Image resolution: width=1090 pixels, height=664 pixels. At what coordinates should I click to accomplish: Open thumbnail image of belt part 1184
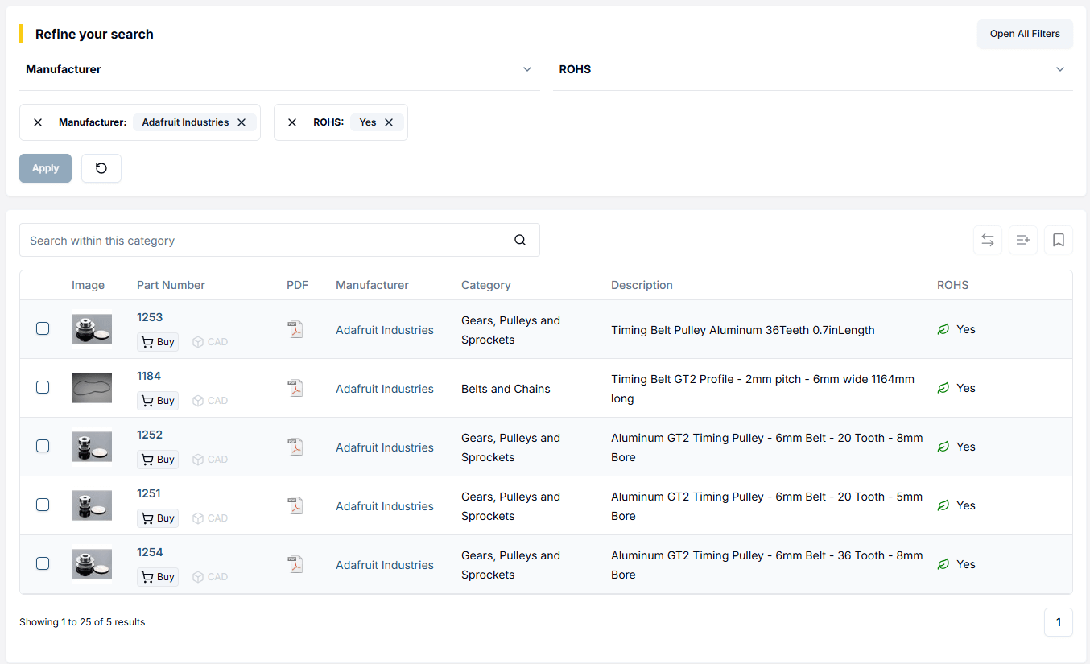point(92,388)
